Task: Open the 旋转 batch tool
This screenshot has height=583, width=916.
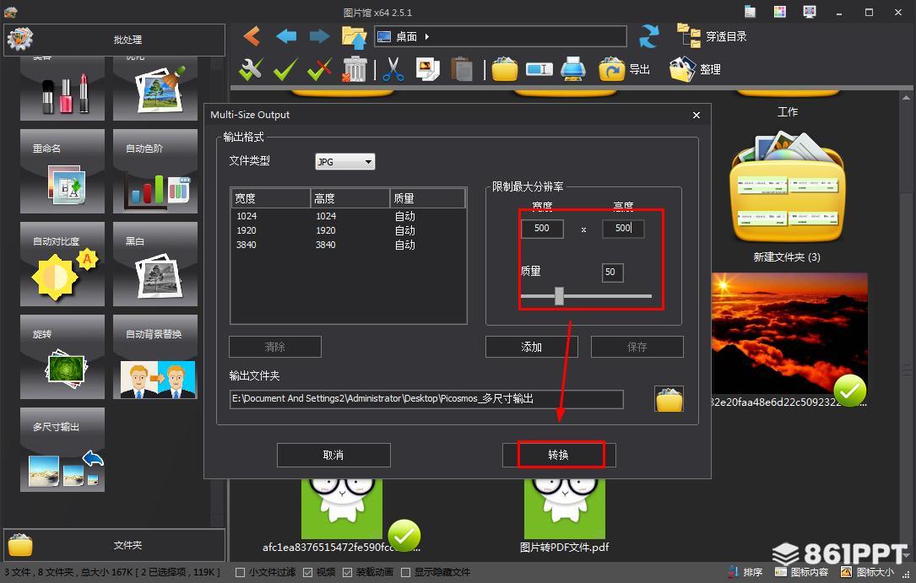Action: pyautogui.click(x=62, y=357)
